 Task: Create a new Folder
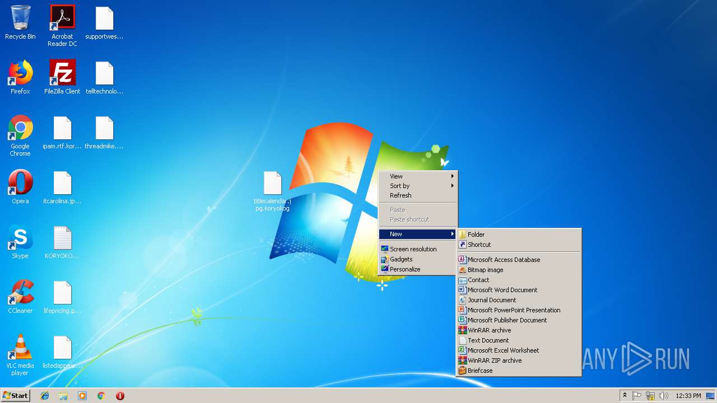519,235
